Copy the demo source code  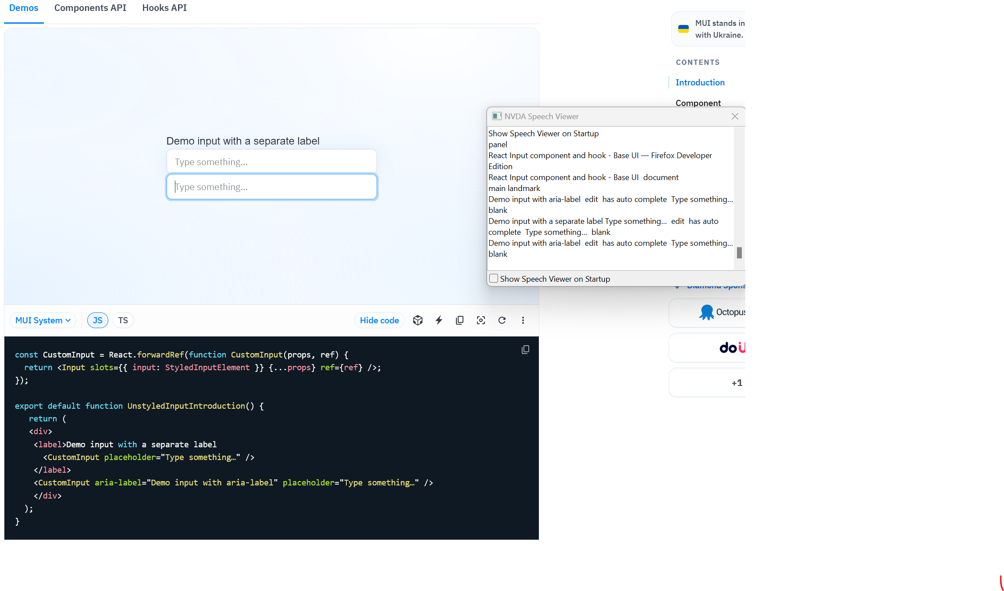459,320
